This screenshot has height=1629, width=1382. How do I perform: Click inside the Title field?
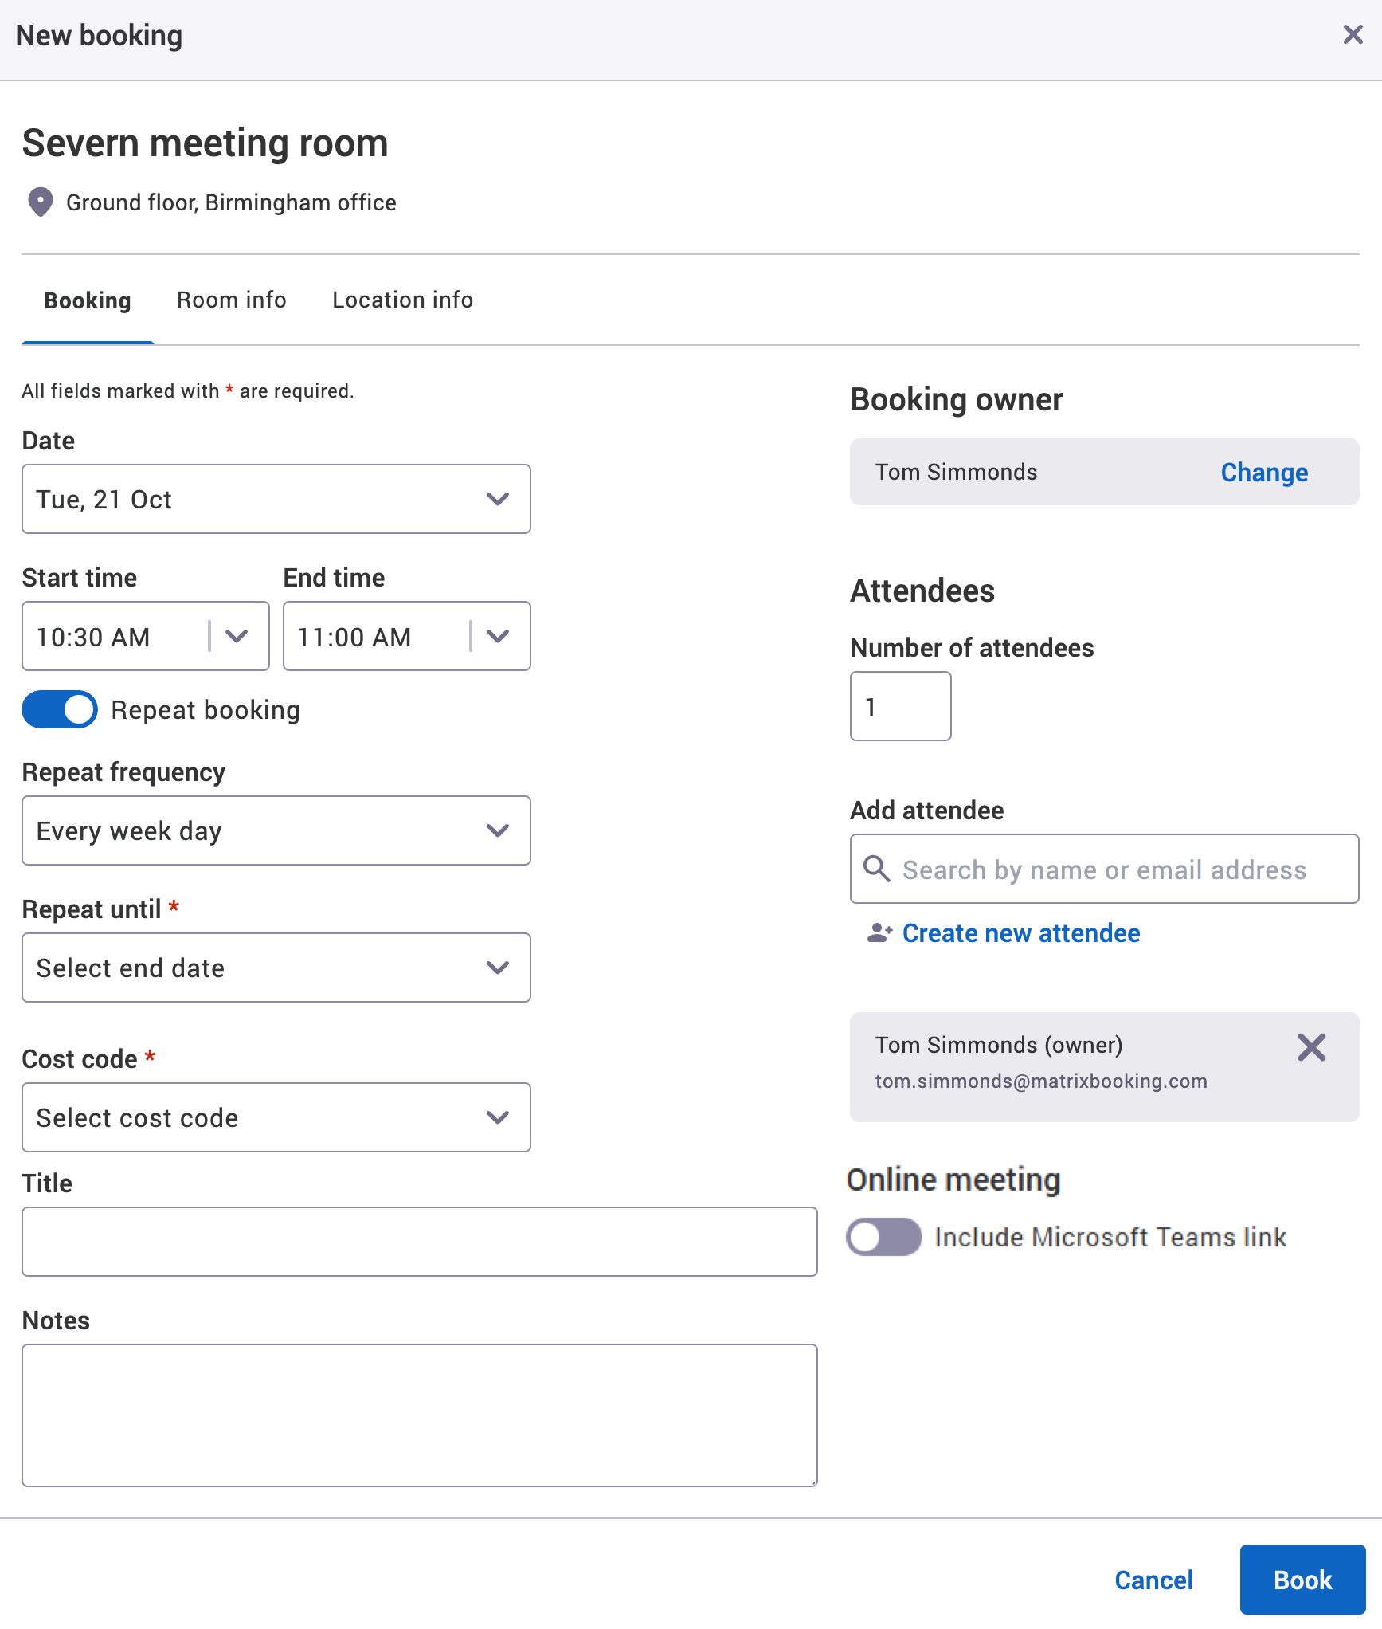pyautogui.click(x=420, y=1241)
